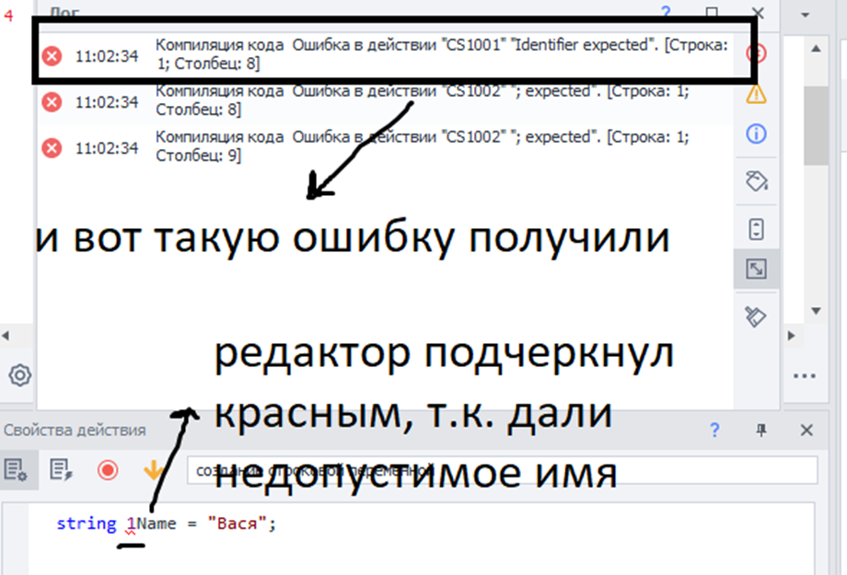Screen dimensions: 847x575
Task: Close the action properties panel
Action: click(806, 430)
